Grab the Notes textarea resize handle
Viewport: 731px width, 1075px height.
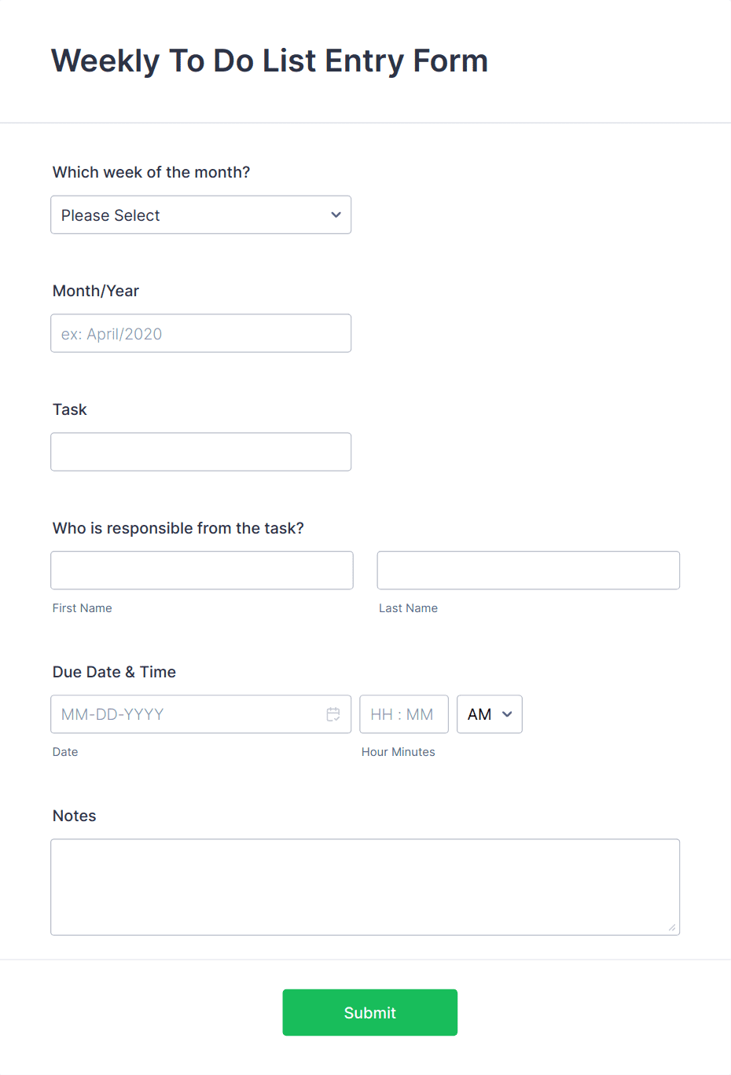click(x=672, y=927)
